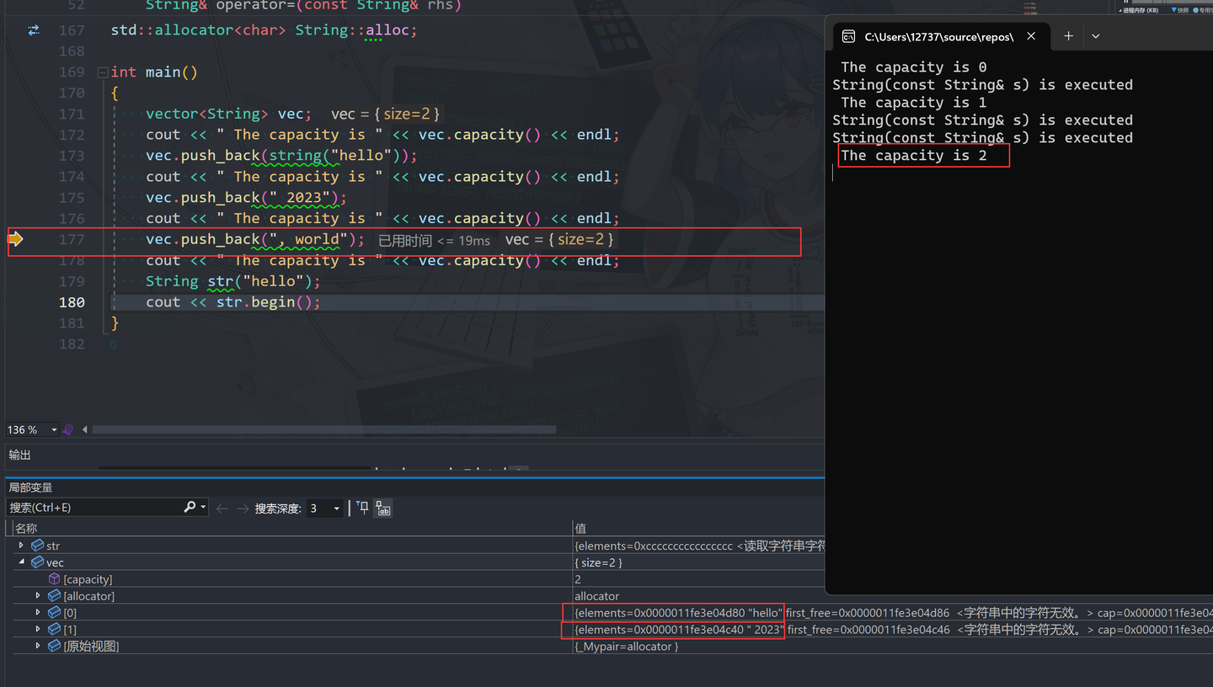Click the [0] value containing "hello"
This screenshot has height=687, width=1213.
pyautogui.click(x=678, y=613)
